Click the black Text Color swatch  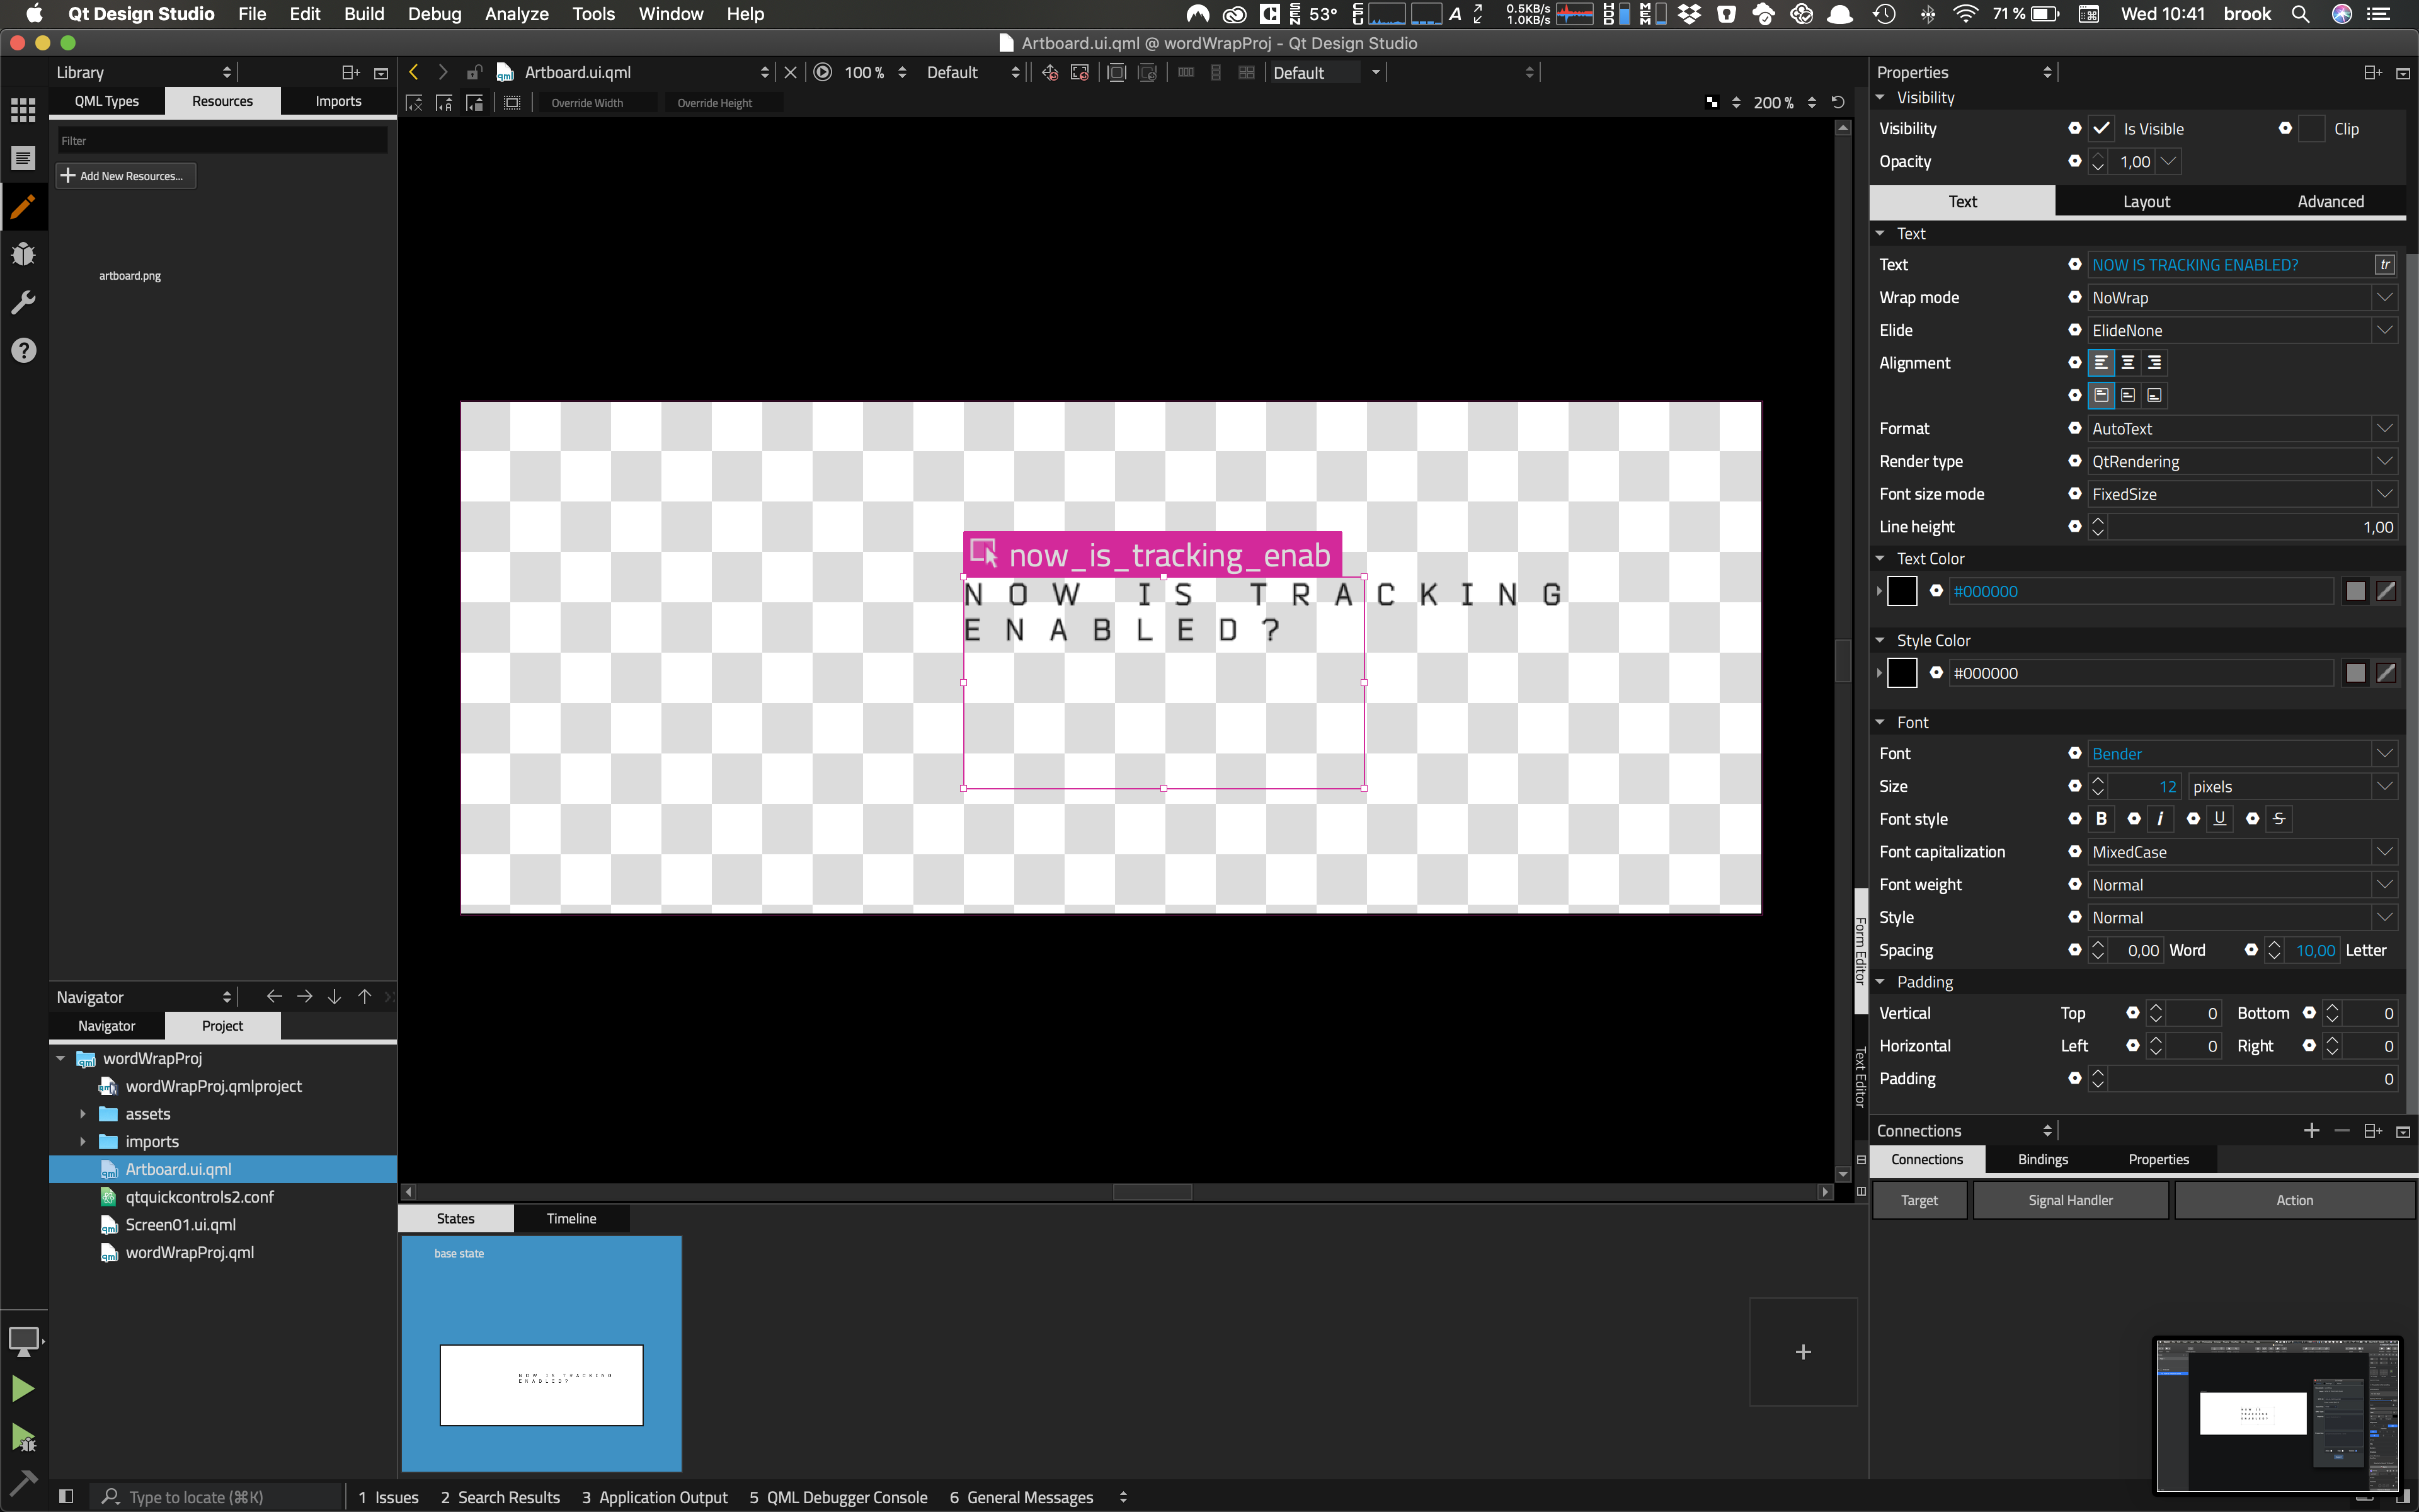click(x=1901, y=591)
